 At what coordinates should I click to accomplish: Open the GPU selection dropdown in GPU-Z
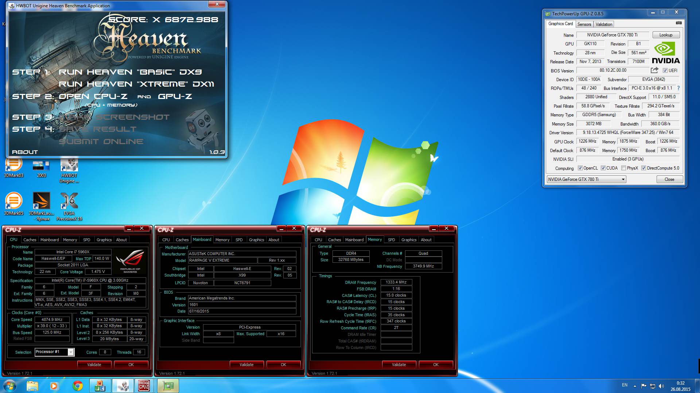[586, 179]
